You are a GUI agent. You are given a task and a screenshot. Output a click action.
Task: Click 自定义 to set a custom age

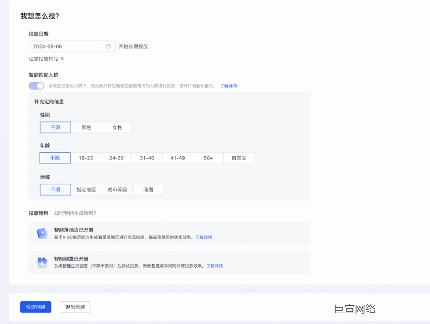click(239, 158)
